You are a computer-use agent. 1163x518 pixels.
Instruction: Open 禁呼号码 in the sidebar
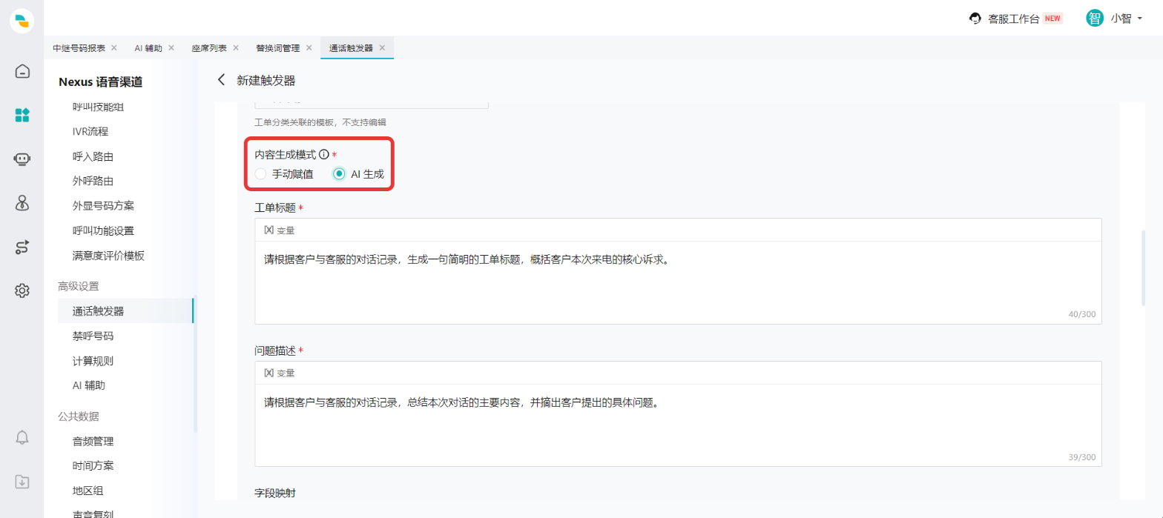[x=93, y=336]
